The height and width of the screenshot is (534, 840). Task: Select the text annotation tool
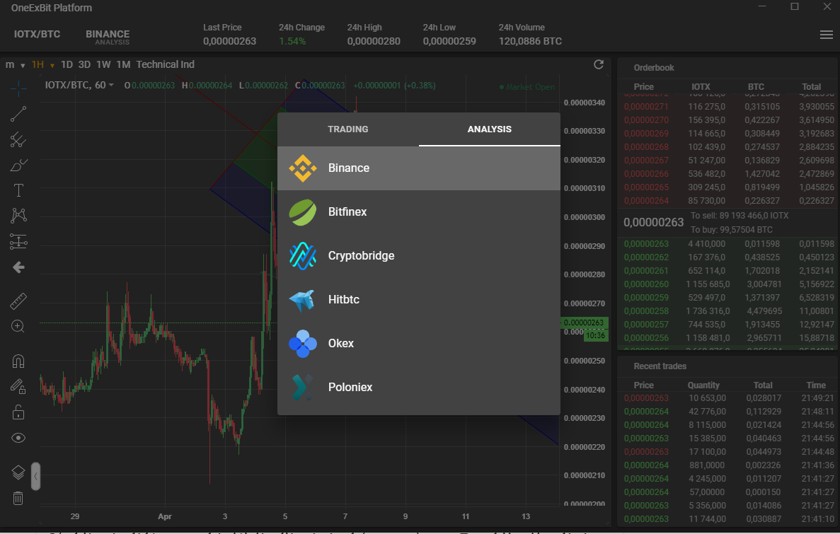click(18, 190)
